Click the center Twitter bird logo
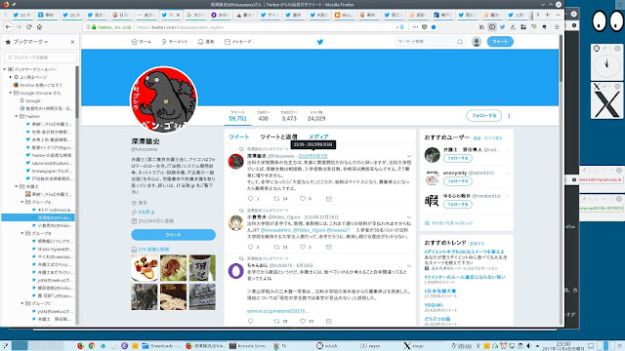Image resolution: width=625 pixels, height=351 pixels. pyautogui.click(x=319, y=41)
